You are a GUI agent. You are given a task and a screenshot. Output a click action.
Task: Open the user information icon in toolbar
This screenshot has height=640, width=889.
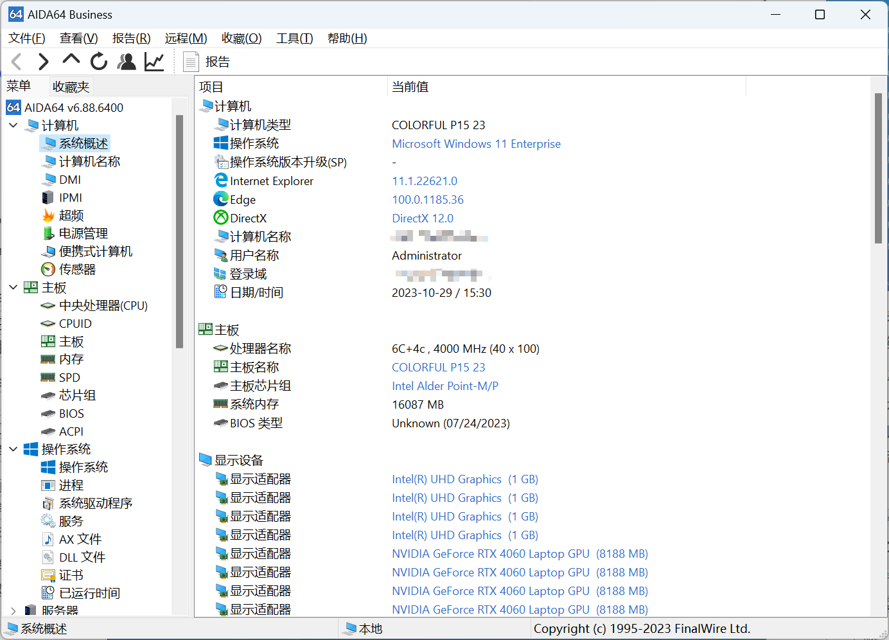(x=126, y=61)
